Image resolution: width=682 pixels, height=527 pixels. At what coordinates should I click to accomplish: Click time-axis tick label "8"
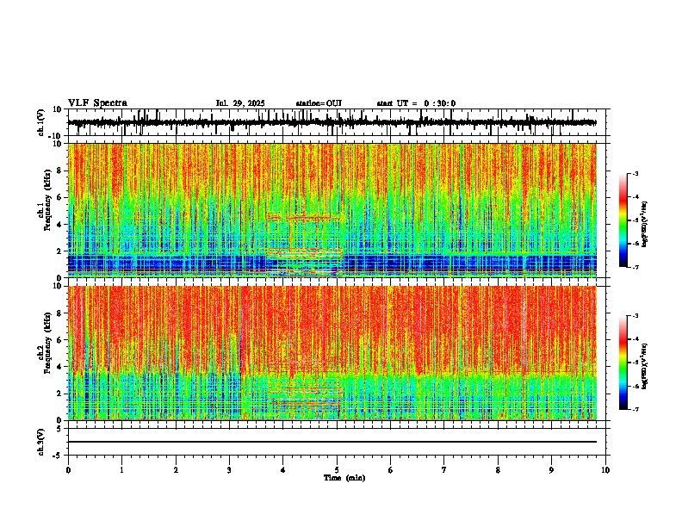tap(498, 470)
